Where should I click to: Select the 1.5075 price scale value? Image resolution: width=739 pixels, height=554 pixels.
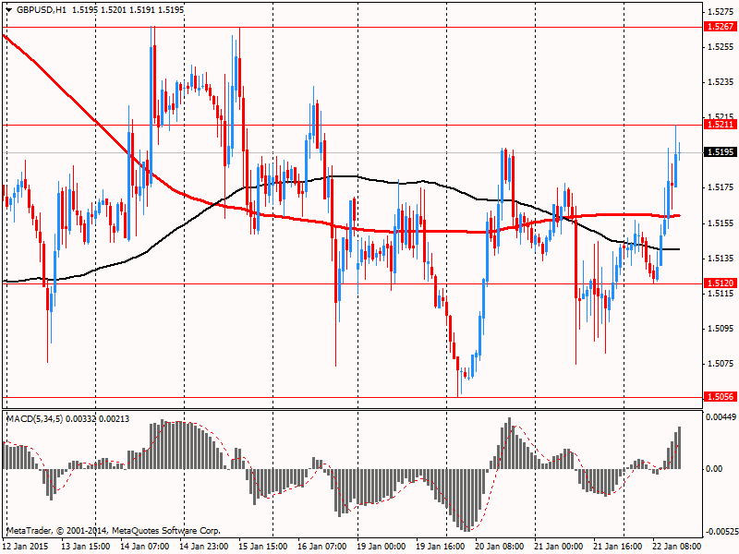click(x=721, y=364)
